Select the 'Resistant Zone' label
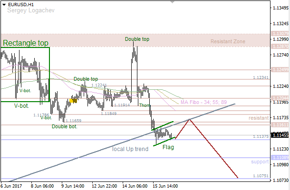This screenshot has width=290, height=190. click(x=228, y=42)
